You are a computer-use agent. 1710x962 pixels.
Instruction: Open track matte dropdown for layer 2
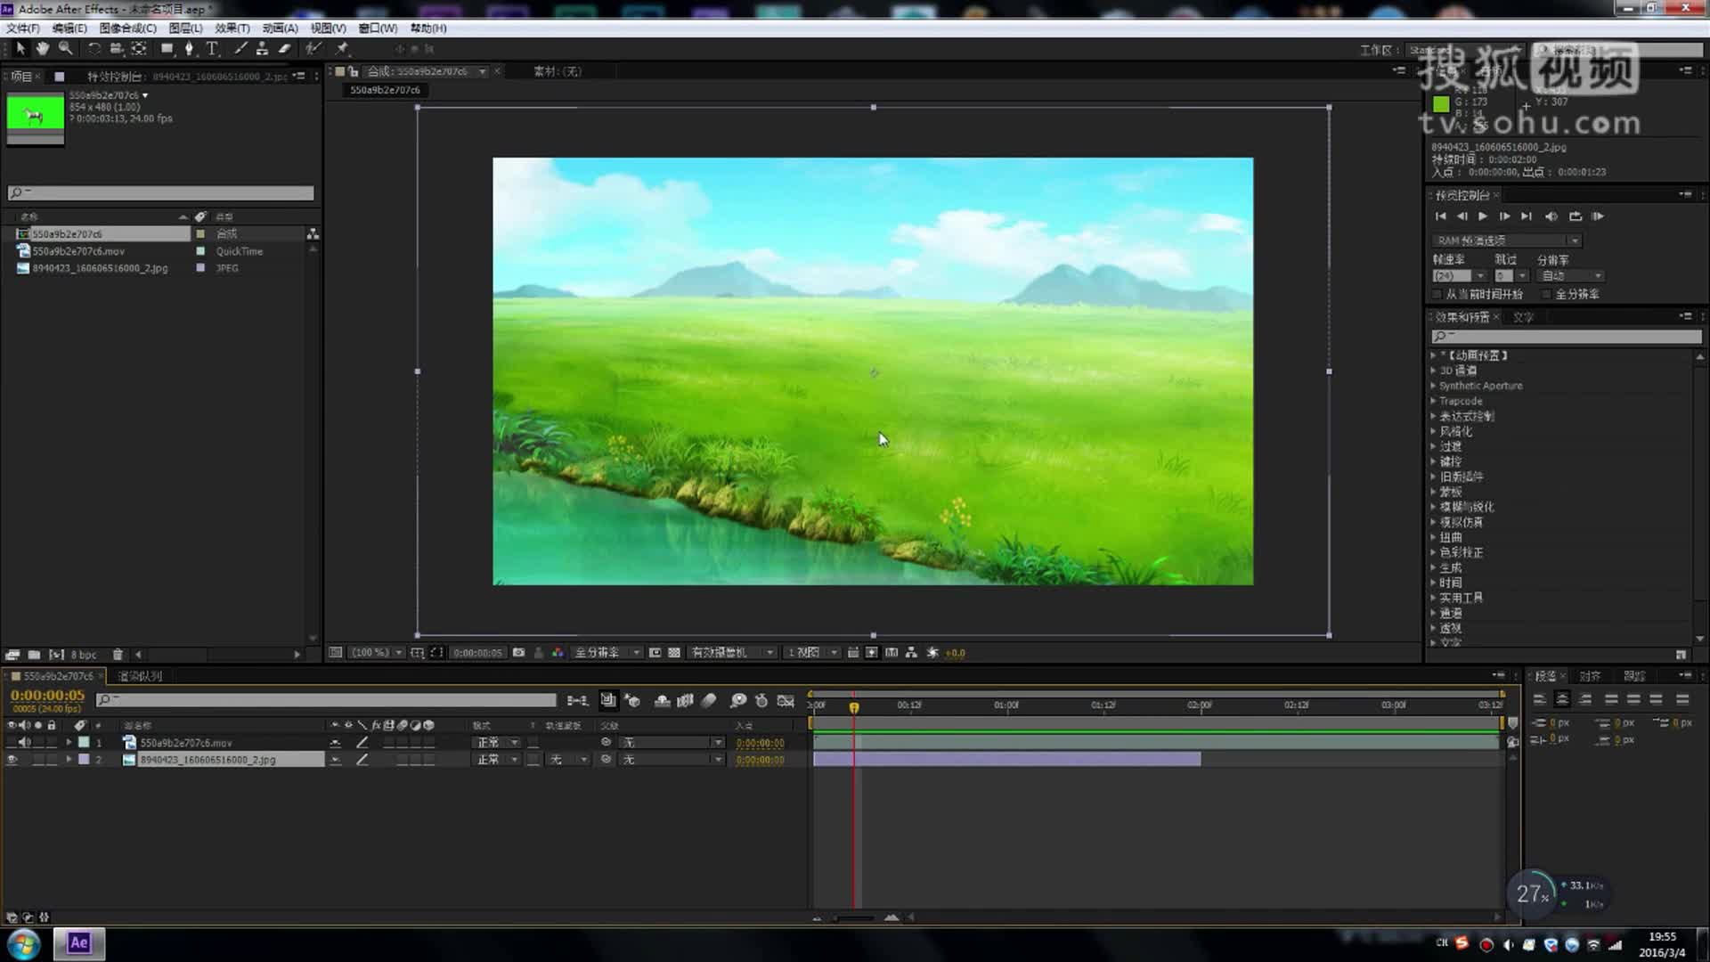568,760
